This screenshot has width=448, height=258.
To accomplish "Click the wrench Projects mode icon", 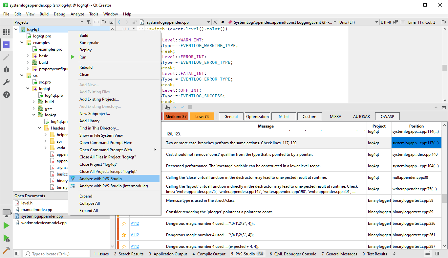I will [6, 82].
